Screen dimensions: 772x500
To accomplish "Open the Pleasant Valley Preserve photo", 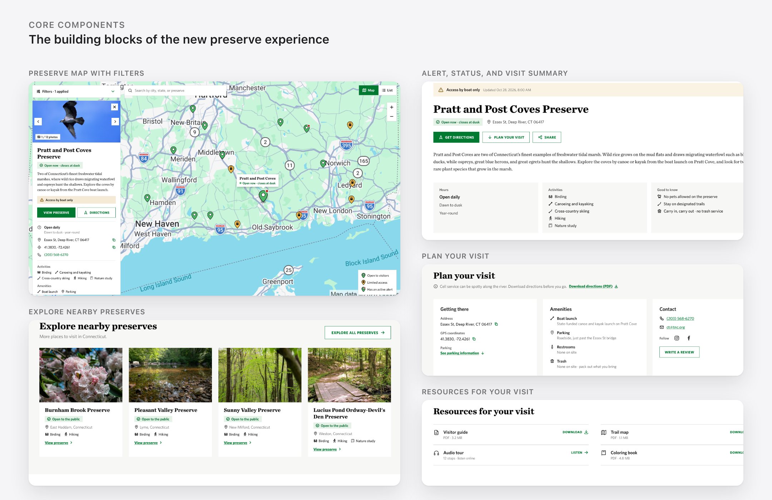I will [170, 375].
